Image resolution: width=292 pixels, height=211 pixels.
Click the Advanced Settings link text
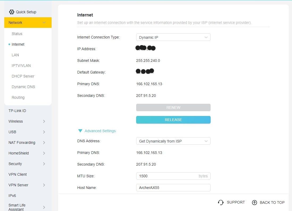(x=100, y=131)
